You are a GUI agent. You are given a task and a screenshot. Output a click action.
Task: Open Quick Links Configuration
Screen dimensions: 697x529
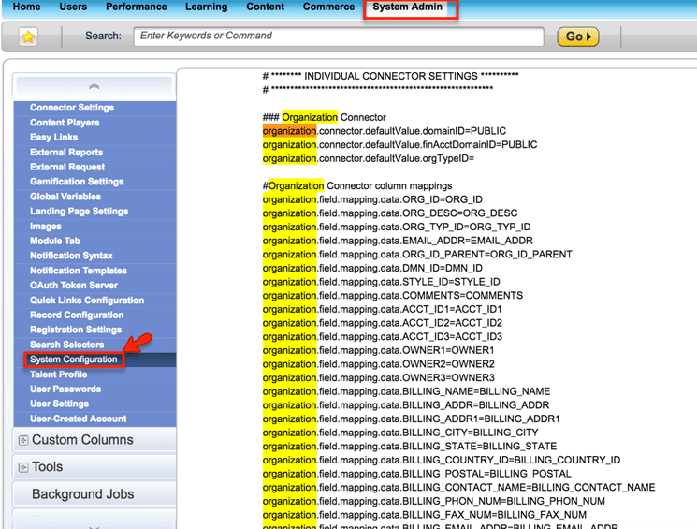point(87,301)
